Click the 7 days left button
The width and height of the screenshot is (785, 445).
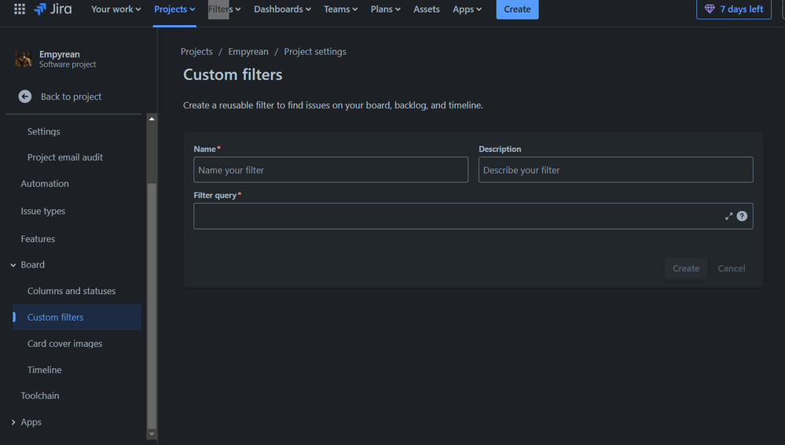pyautogui.click(x=733, y=9)
